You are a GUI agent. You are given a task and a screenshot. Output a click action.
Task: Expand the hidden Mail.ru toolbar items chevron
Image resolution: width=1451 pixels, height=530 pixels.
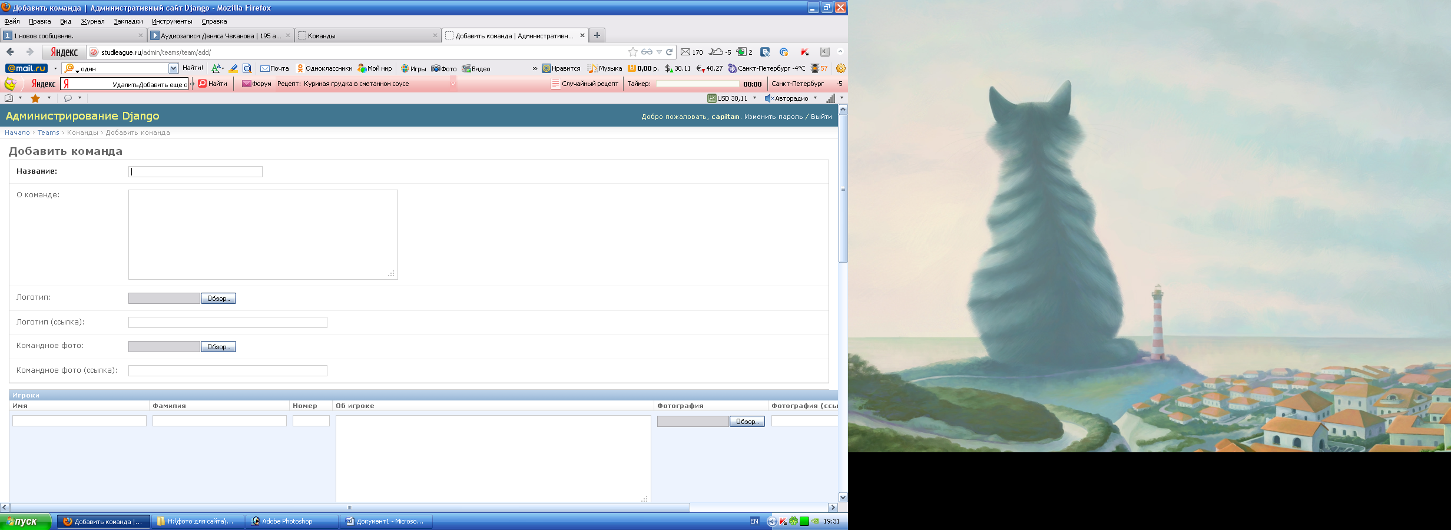(x=535, y=68)
